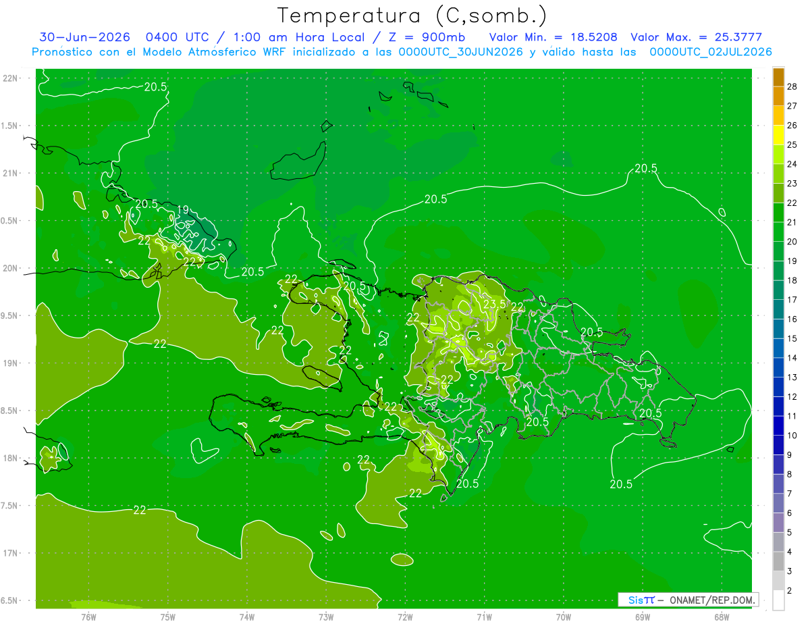Click the "70W" longitude label

pyautogui.click(x=564, y=617)
